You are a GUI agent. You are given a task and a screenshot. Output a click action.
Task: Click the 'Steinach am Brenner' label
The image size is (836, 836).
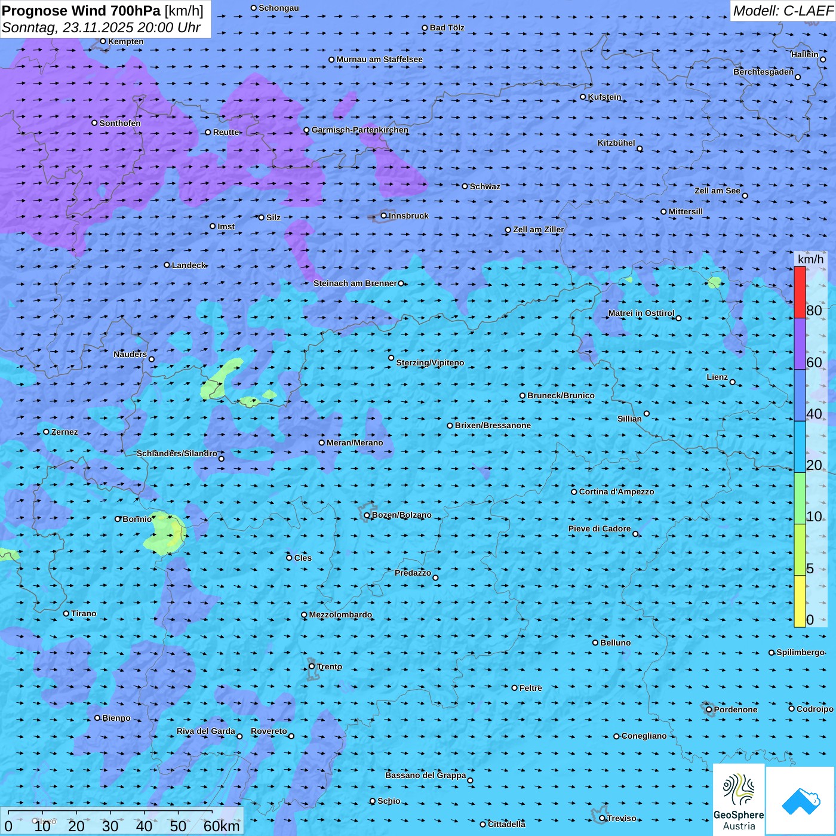[355, 283]
